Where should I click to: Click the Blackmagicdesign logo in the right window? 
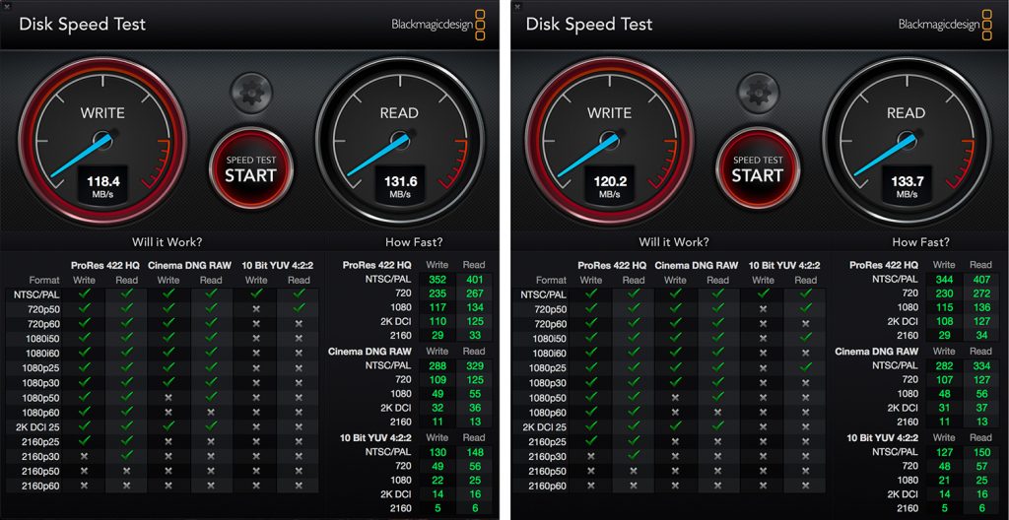[x=945, y=25]
